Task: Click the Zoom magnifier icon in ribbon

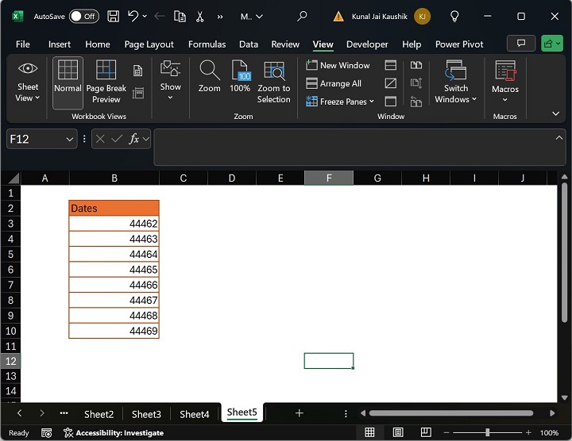Action: (210, 71)
